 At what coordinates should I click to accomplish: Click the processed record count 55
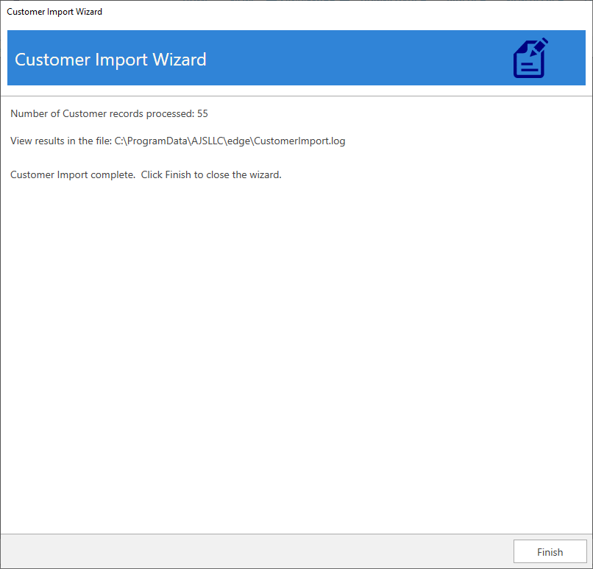pos(203,113)
